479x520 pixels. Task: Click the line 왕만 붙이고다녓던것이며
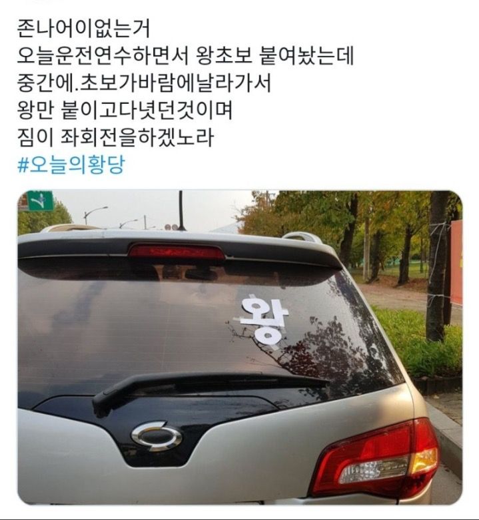[x=125, y=111]
